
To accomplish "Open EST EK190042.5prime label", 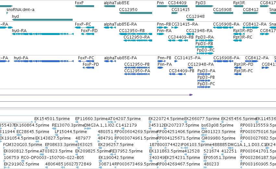I will 116,158.
